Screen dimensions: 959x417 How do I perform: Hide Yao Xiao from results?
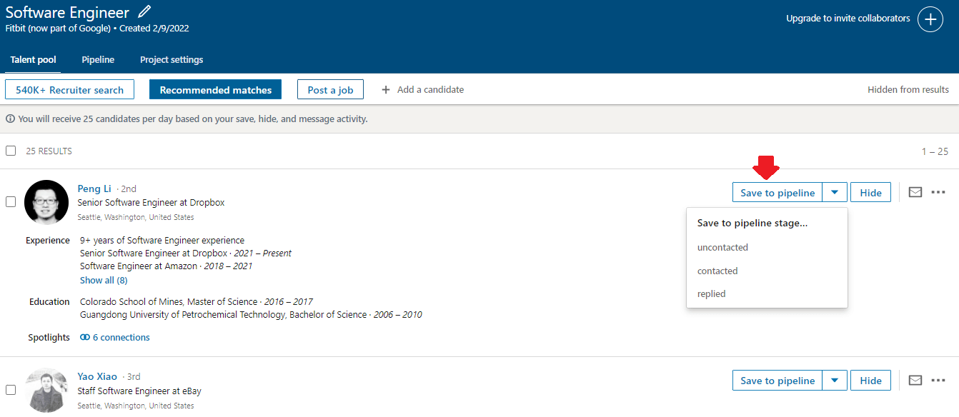tap(870, 381)
